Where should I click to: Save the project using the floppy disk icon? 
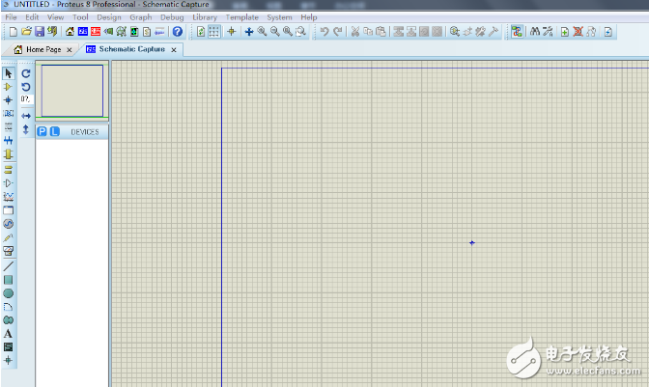tap(40, 32)
